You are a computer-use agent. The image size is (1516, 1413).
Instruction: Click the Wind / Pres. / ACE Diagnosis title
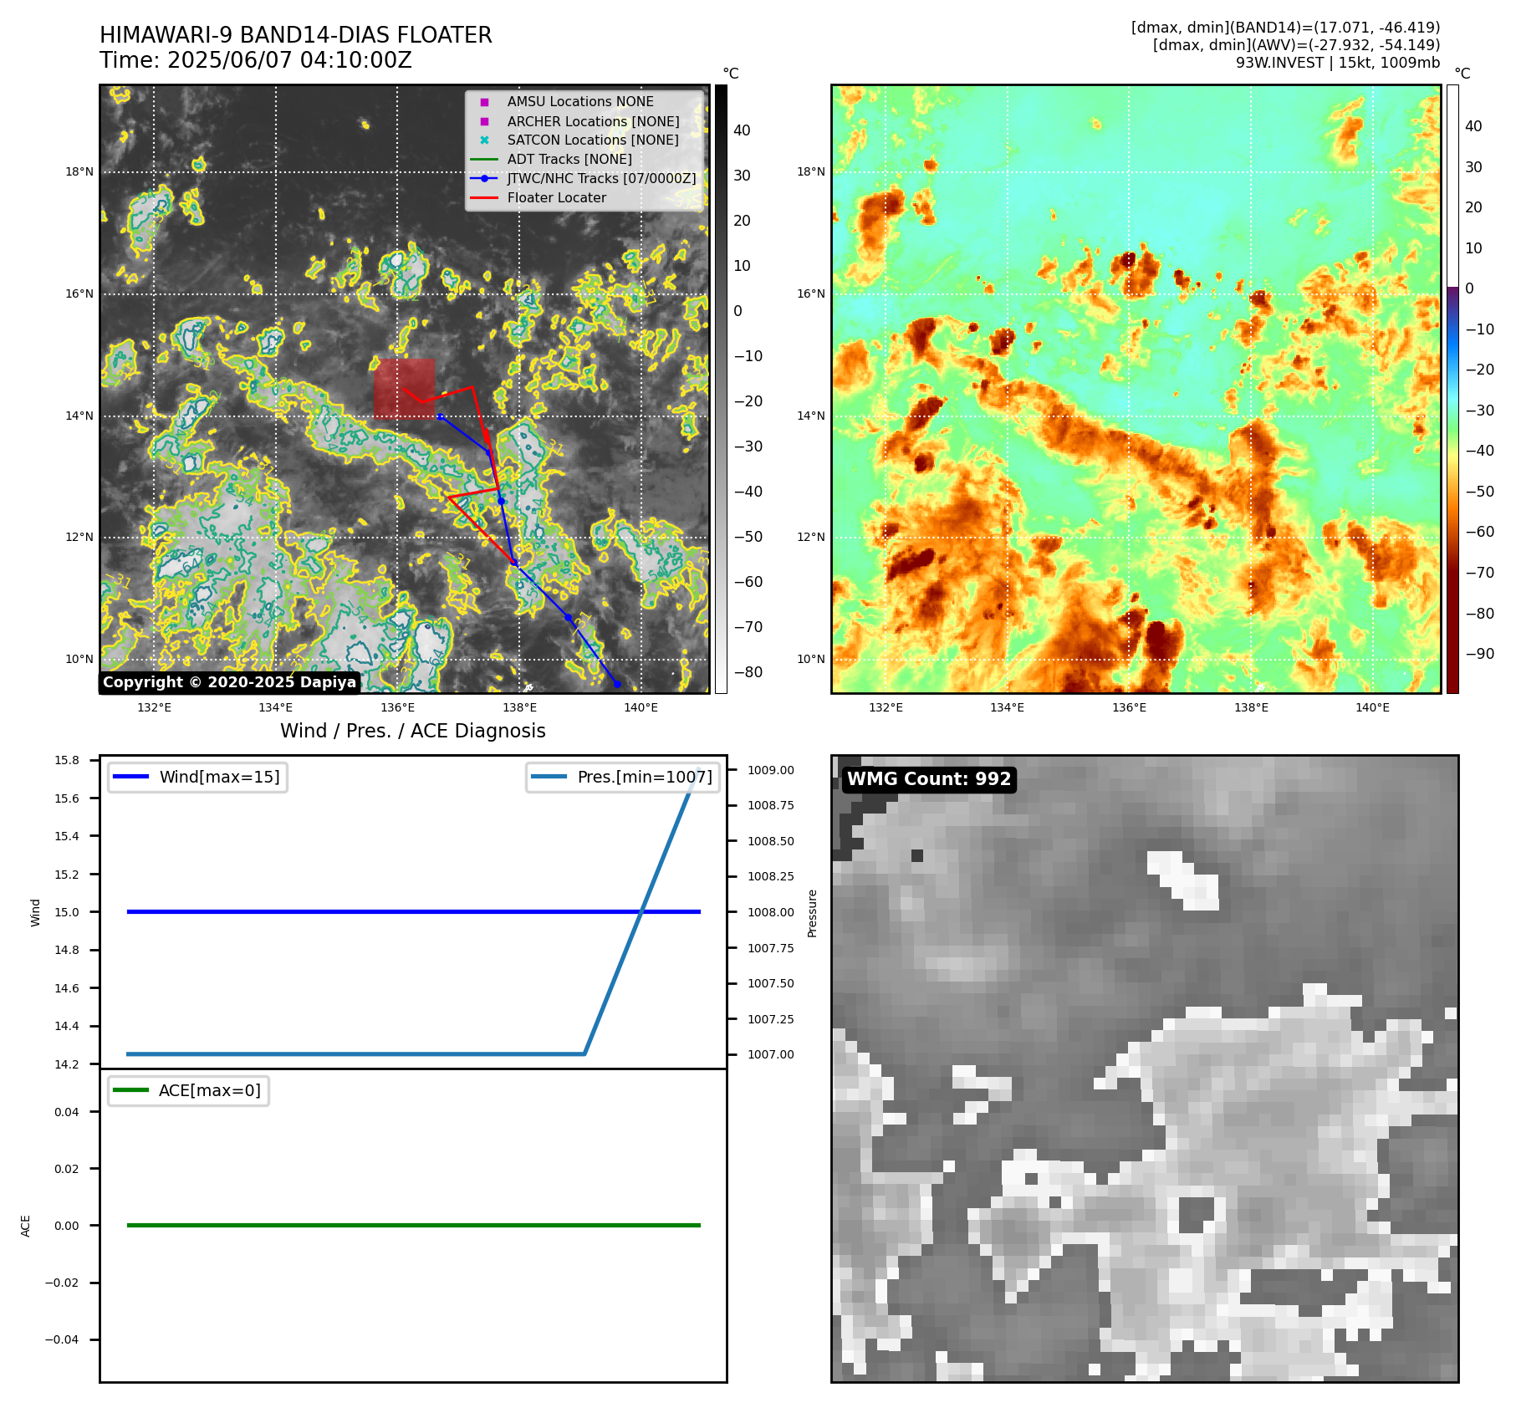[412, 731]
